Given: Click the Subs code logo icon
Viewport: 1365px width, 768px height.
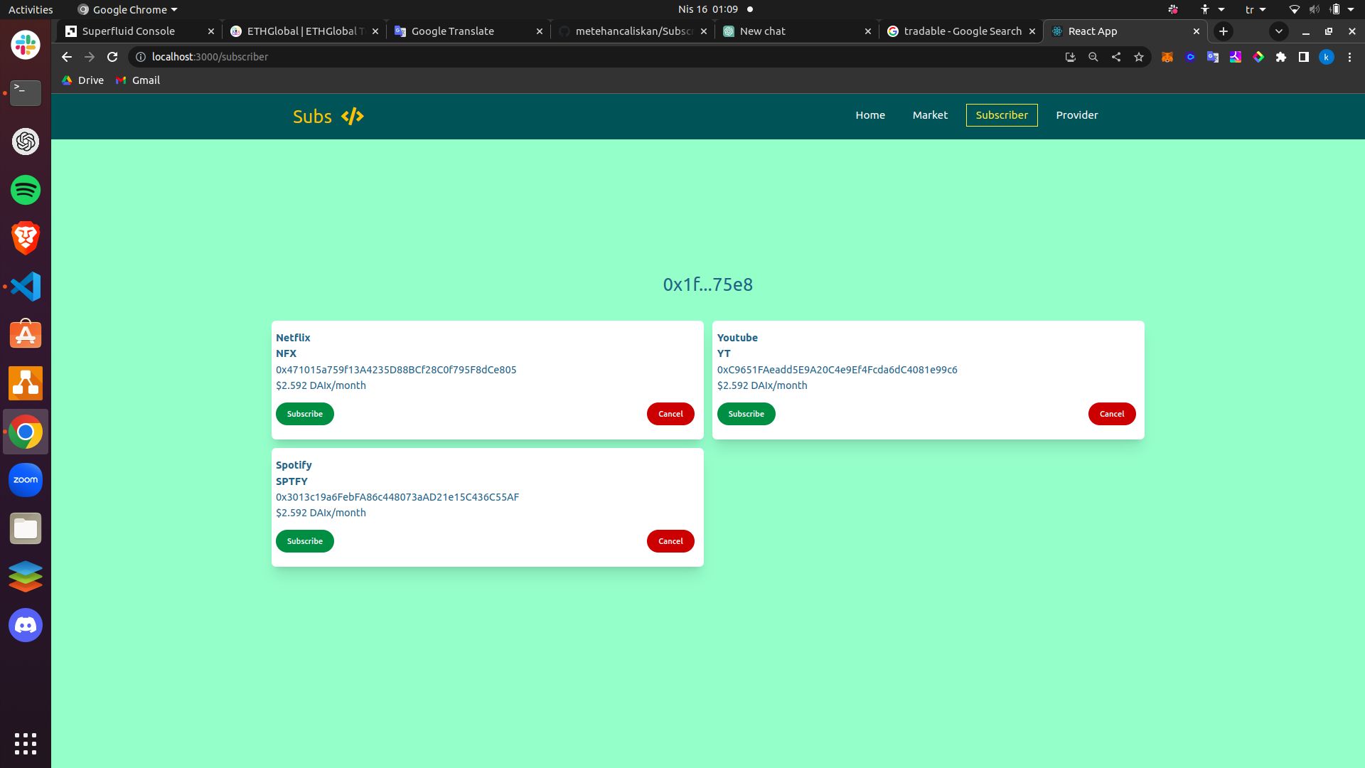Looking at the screenshot, I should pos(353,117).
